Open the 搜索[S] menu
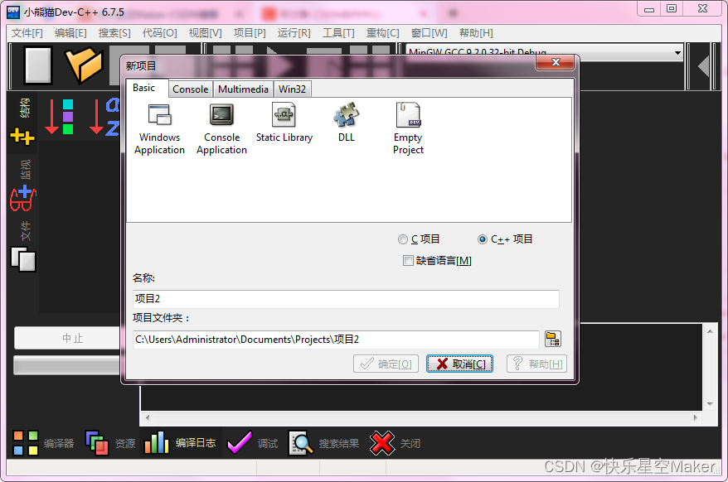The height and width of the screenshot is (482, 728). (114, 33)
